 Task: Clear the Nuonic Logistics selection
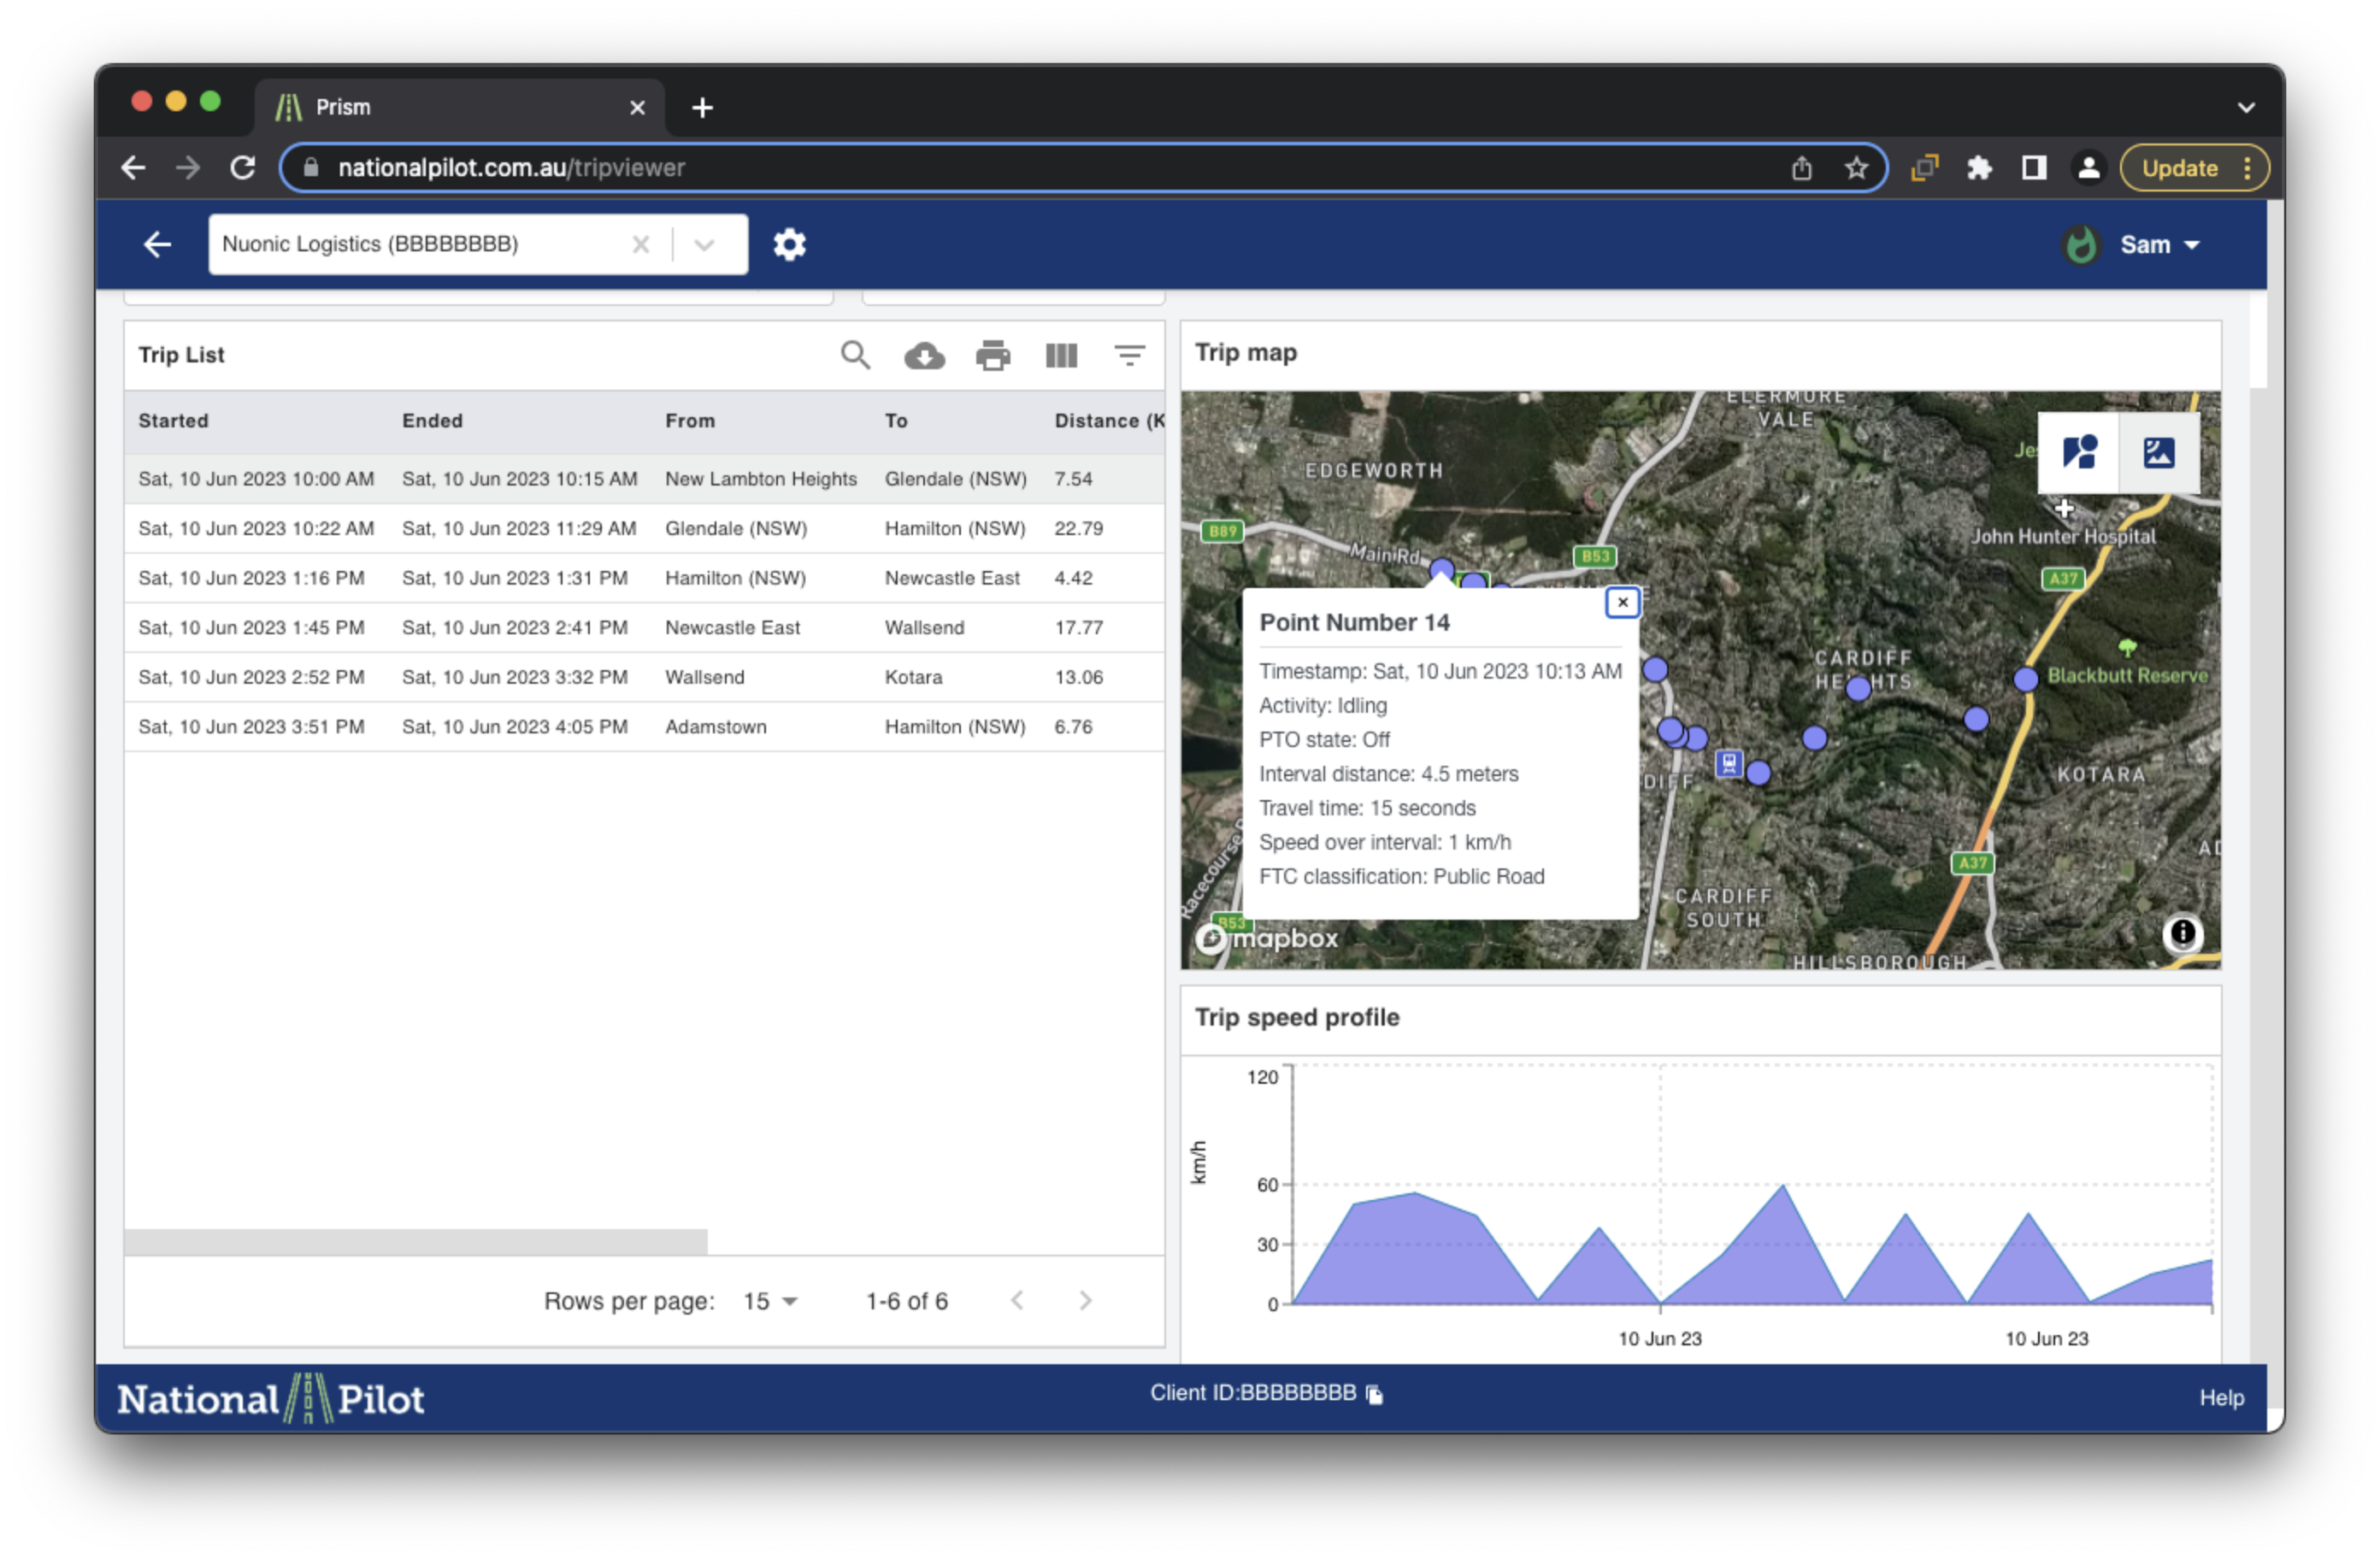(x=641, y=244)
